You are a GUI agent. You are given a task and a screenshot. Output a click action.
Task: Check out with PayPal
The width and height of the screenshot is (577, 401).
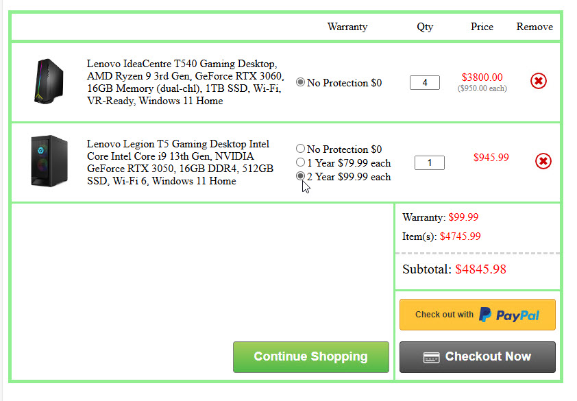pyautogui.click(x=477, y=315)
